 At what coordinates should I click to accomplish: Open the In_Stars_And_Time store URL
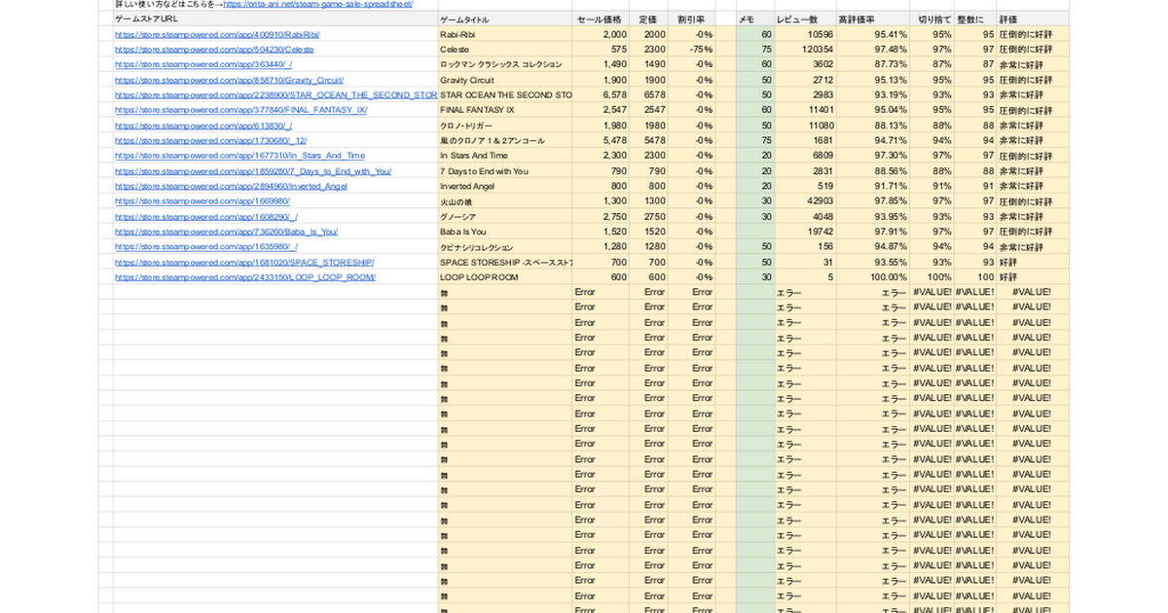tap(239, 156)
